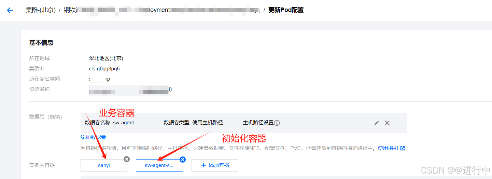Delete the sw-agent data volume row
The image size is (492, 179).
[x=387, y=123]
